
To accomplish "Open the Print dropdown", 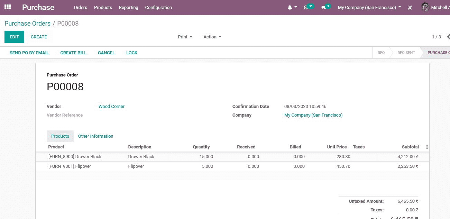I will point(185,37).
